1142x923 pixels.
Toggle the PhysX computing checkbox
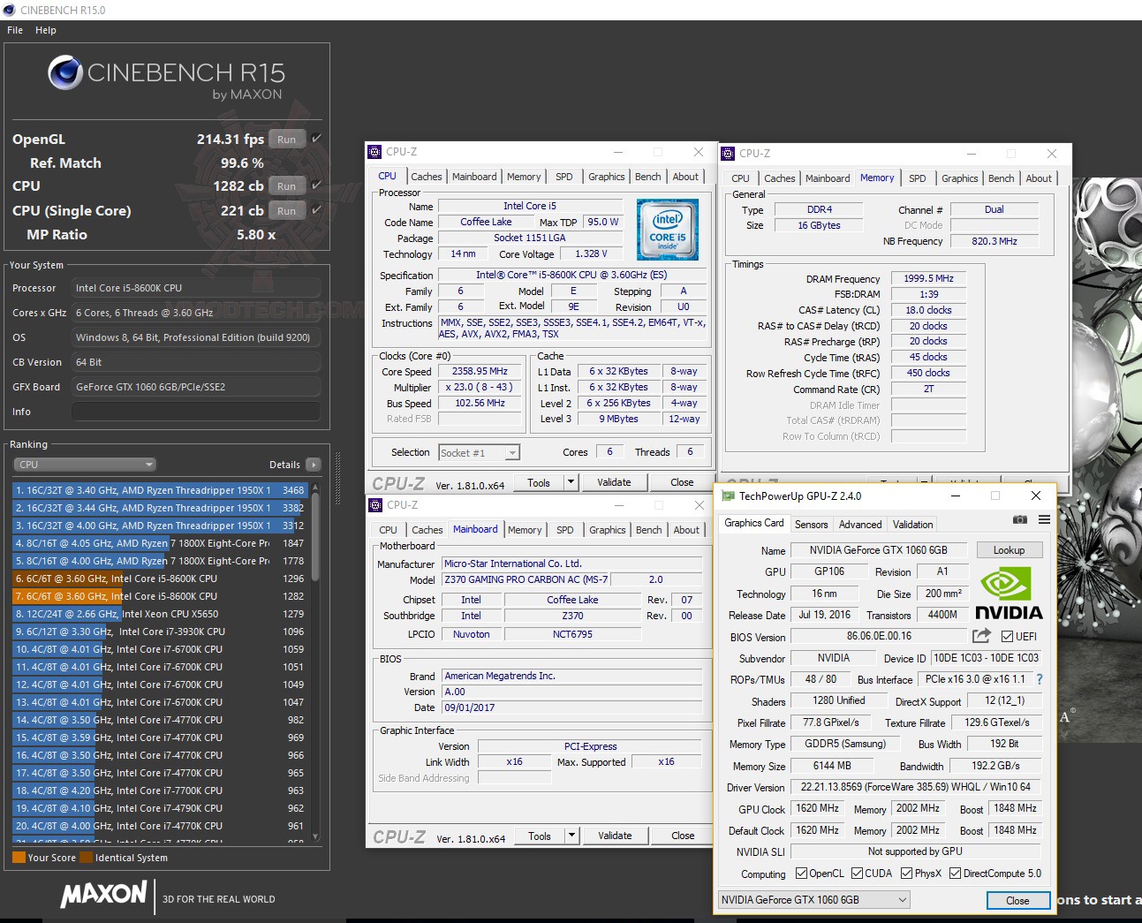[906, 874]
